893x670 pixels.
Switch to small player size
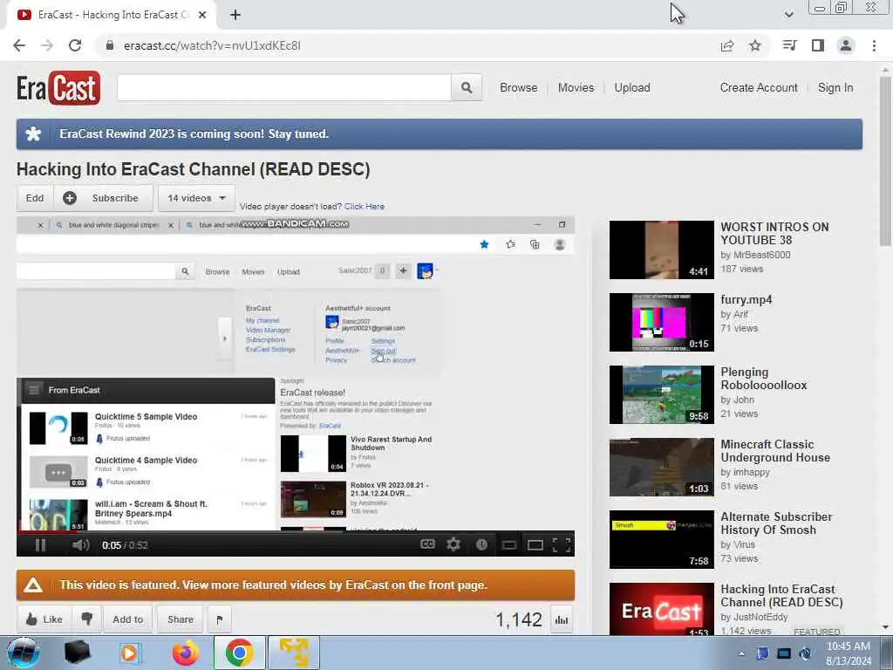click(509, 545)
